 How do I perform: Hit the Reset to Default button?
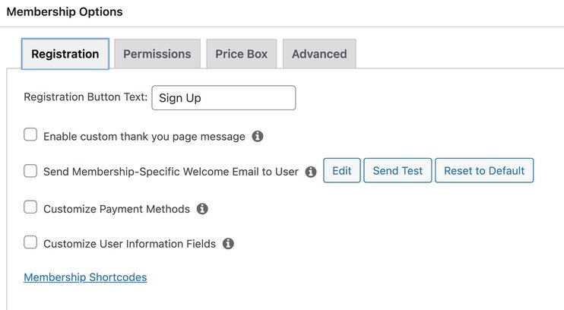[x=484, y=171]
